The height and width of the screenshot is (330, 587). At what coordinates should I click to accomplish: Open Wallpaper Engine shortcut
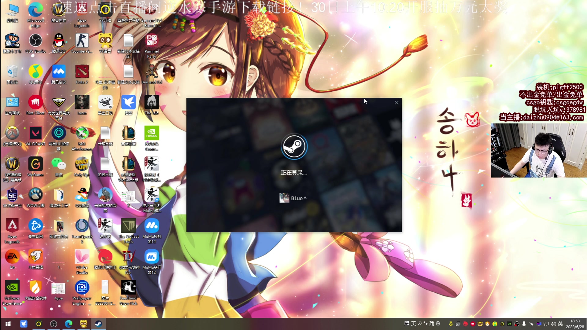pos(82,288)
